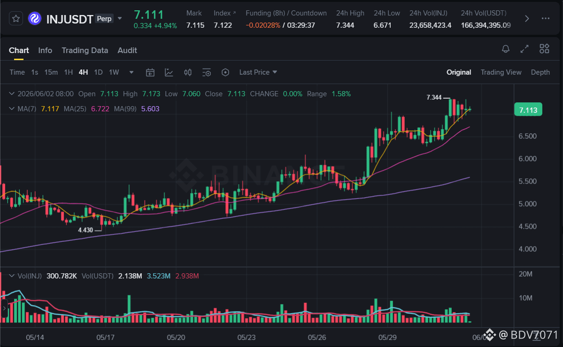Collapse the OHLC info row chevron
Viewport: 563px width, 347px height.
12,94
